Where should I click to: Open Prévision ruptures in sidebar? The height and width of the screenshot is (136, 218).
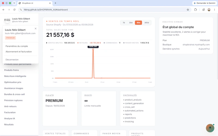pyautogui.click(x=13, y=100)
